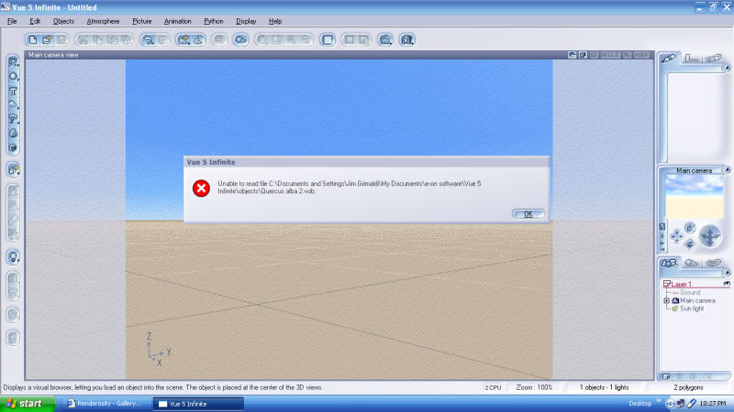Screen dimensions: 734x412
Task: Collapse the object properties panel arrow
Action: pyautogui.click(x=727, y=68)
